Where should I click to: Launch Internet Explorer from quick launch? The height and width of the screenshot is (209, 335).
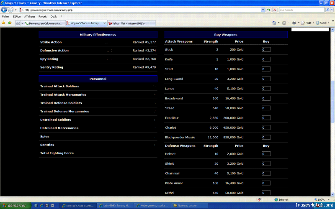tap(41, 206)
